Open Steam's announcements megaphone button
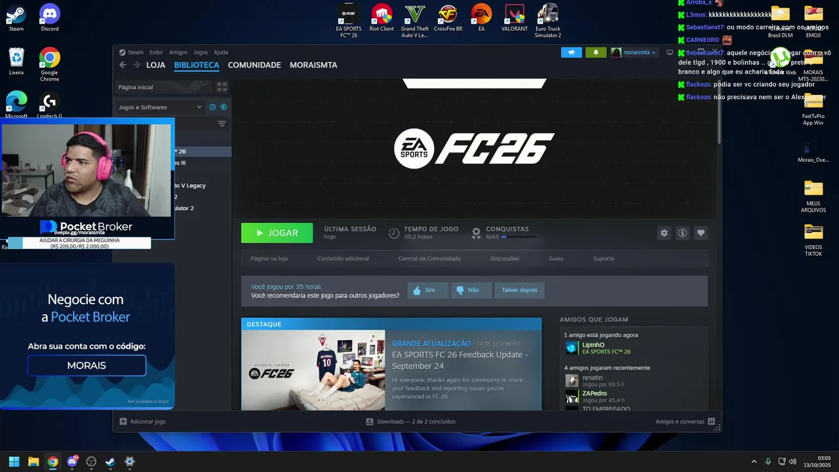Screen dimensions: 839x472 coord(571,52)
